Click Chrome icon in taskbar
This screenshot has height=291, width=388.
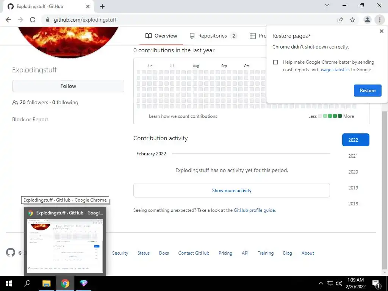click(65, 283)
